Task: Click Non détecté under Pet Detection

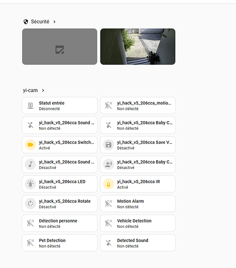Action: coord(49,246)
